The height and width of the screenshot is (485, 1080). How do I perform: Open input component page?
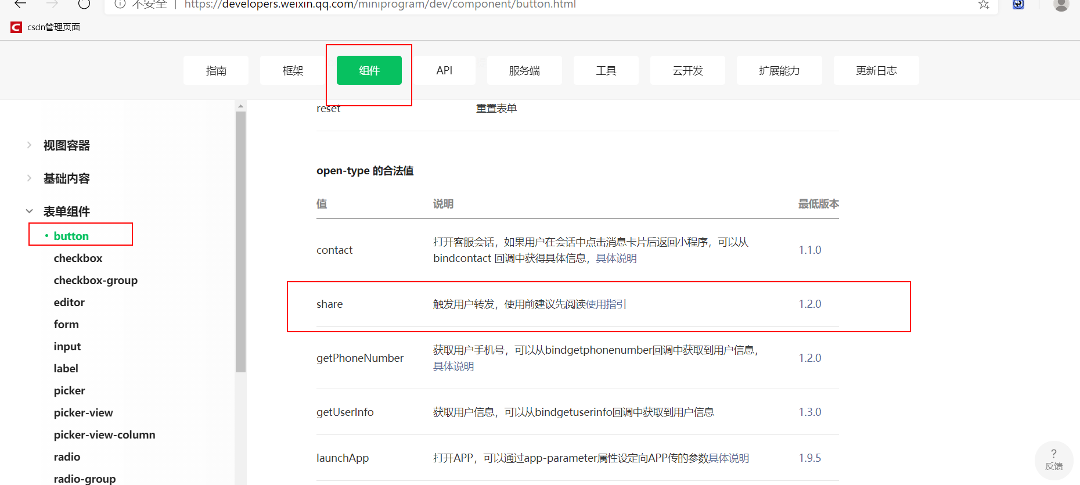click(67, 346)
